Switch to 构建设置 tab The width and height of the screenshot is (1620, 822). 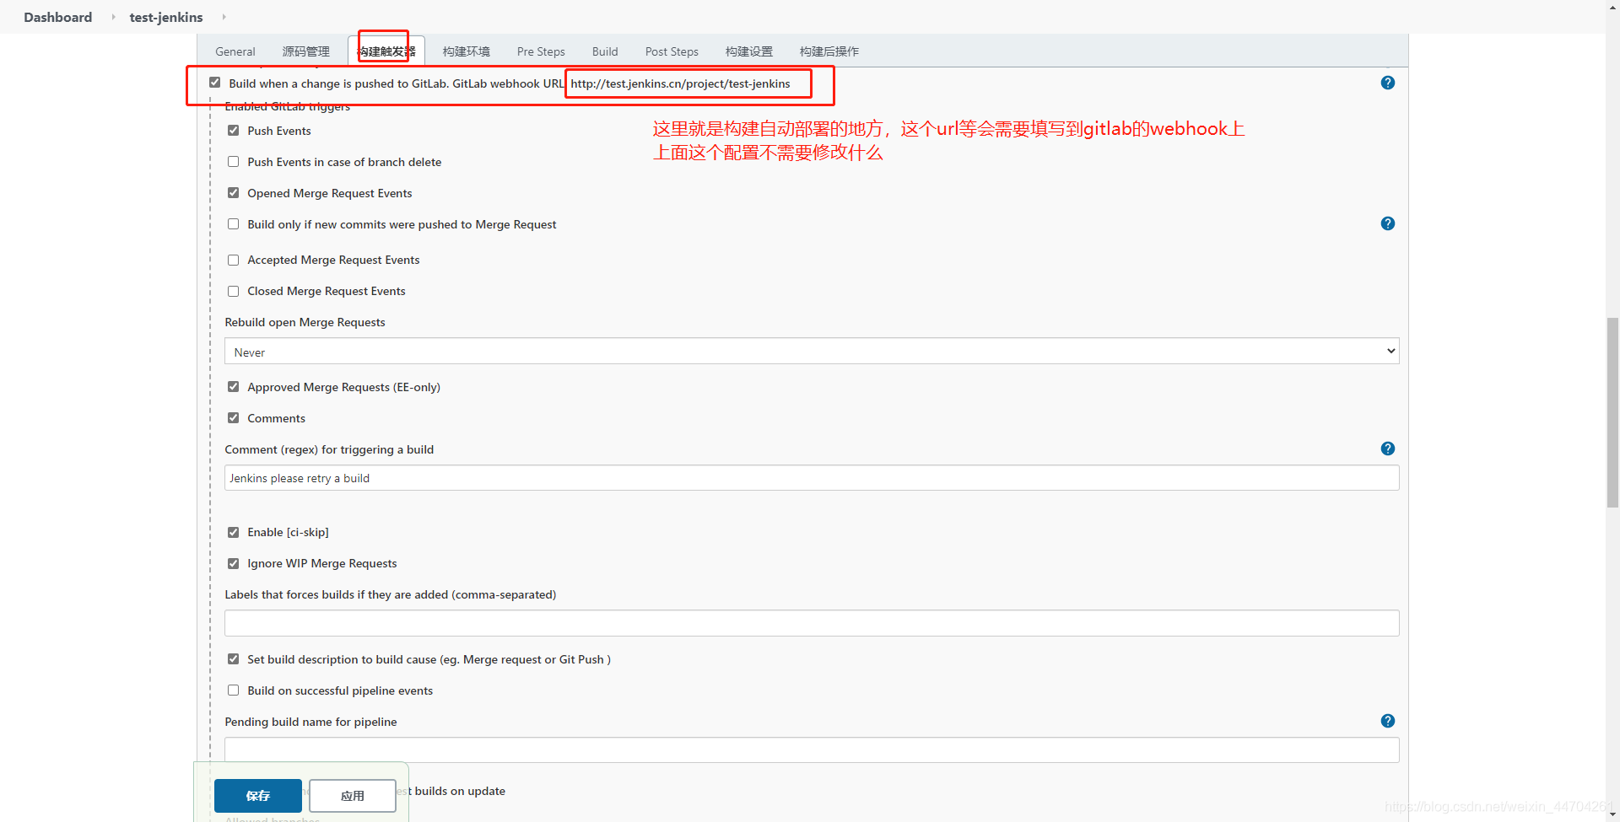coord(749,51)
